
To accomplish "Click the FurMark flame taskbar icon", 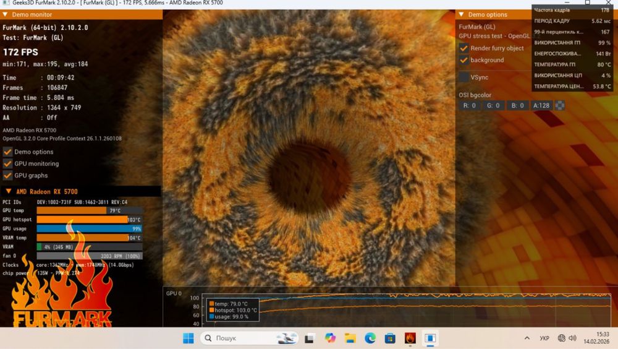I will [x=410, y=338].
